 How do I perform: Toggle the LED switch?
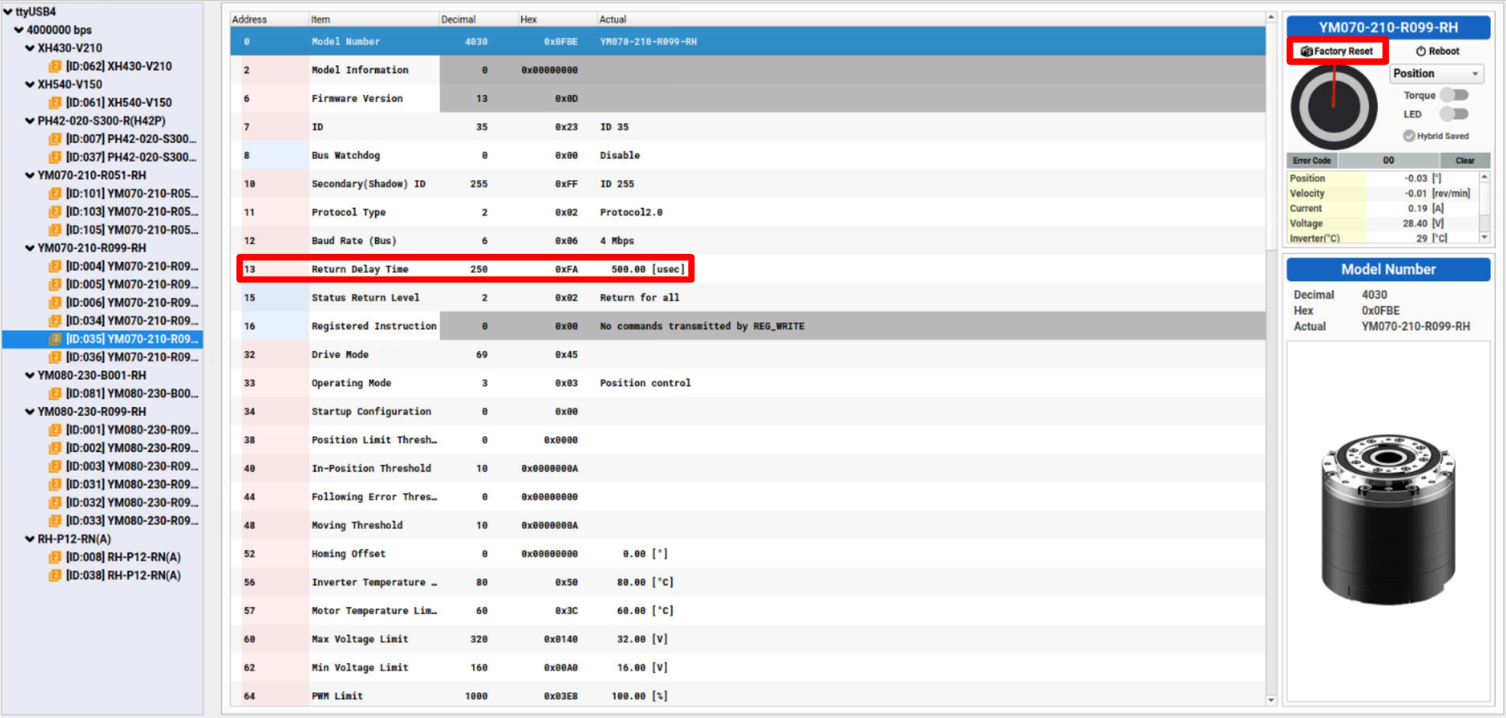tap(1454, 114)
